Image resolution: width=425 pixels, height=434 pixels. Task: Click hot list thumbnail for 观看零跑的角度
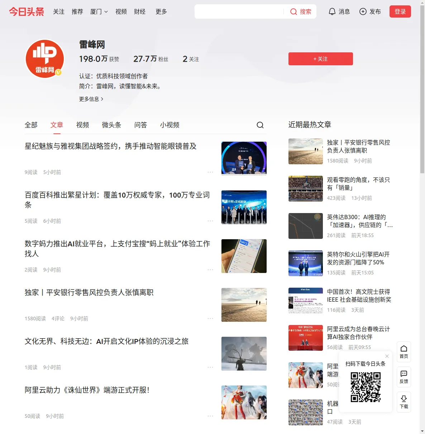pos(306,189)
